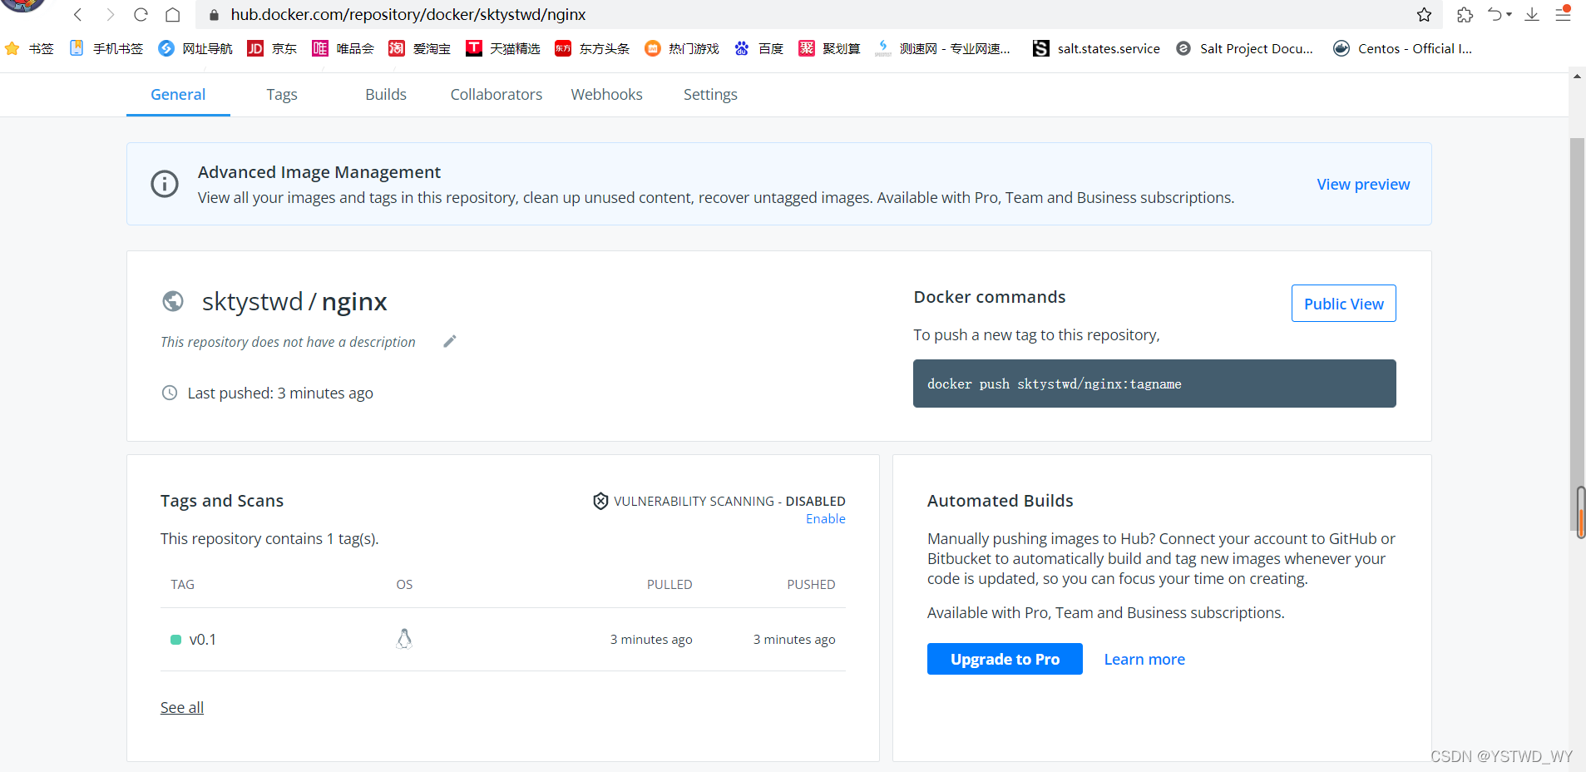Open the 网址导航 bookmark
The width and height of the screenshot is (1586, 772).
click(196, 48)
